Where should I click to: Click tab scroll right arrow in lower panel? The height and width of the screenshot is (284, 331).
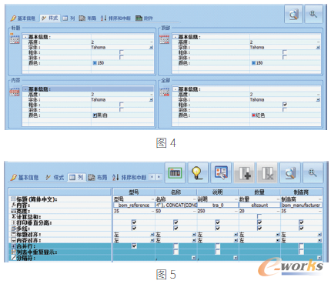pyautogui.click(x=159, y=177)
